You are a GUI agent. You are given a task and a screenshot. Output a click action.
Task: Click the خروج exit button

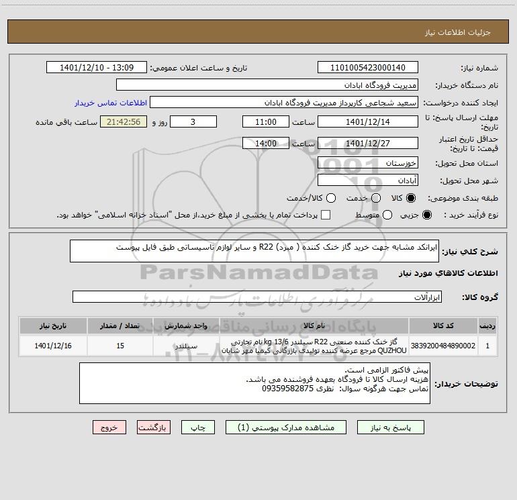[109, 428]
